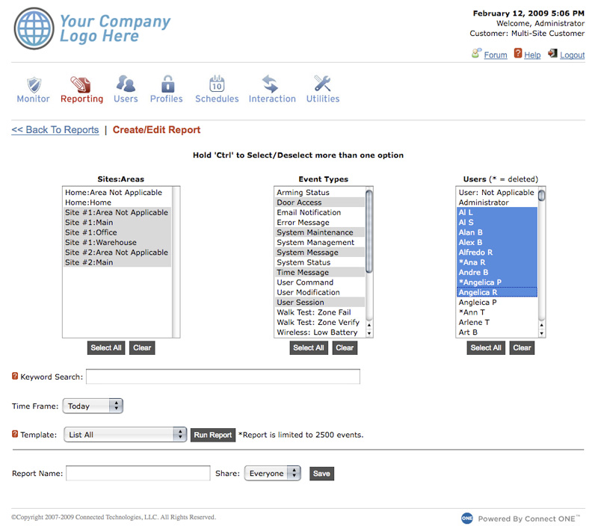Click the help icon beside Keyword Search
Image resolution: width=598 pixels, height=526 pixels.
tap(15, 377)
